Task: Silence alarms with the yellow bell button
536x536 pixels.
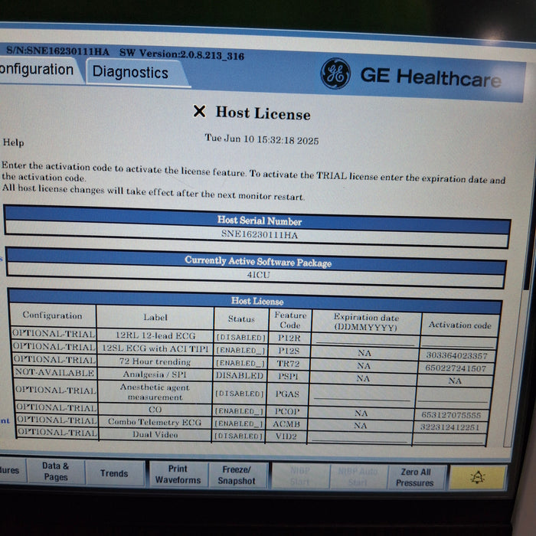Action: (x=477, y=477)
